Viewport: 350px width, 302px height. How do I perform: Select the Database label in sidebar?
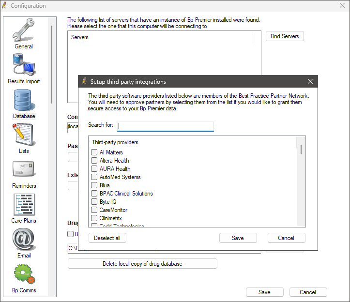24,116
